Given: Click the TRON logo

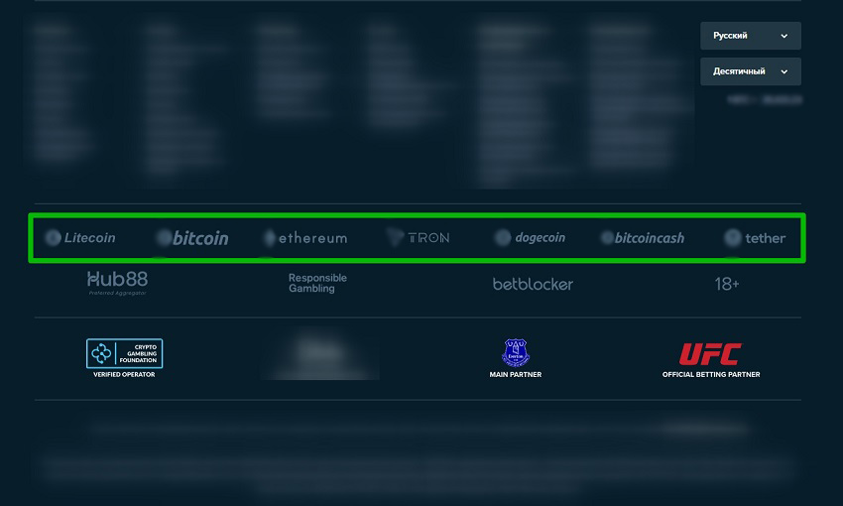Looking at the screenshot, I should [419, 237].
